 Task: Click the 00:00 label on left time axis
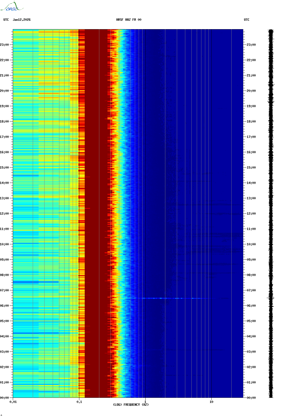tap(4, 398)
